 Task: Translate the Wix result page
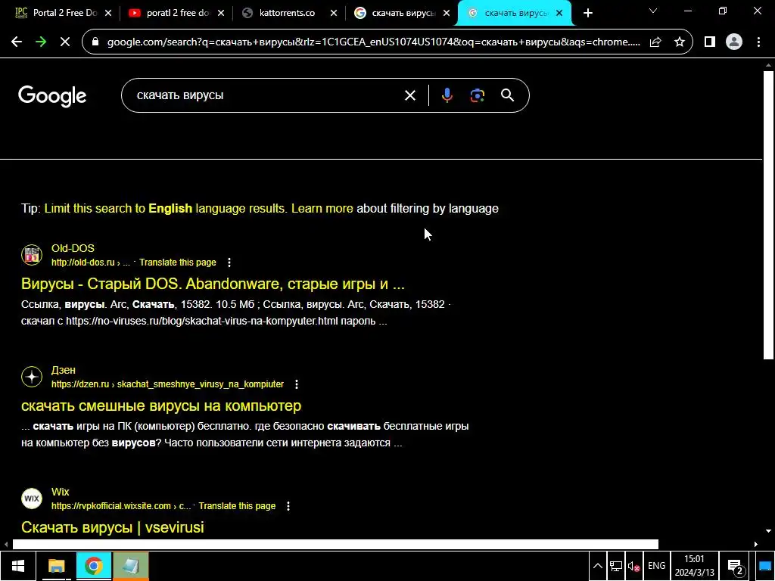[237, 506]
